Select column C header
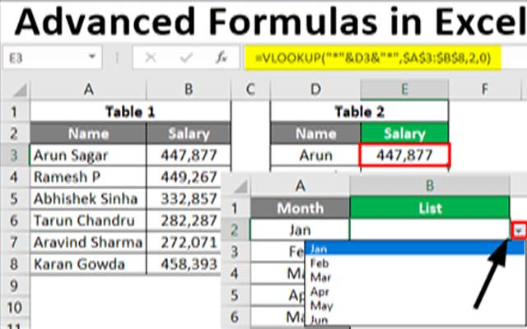Viewport: 527px width, 329px height. coord(250,90)
